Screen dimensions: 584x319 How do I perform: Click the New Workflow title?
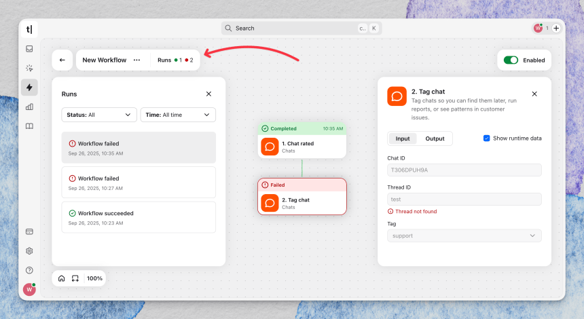[105, 60]
